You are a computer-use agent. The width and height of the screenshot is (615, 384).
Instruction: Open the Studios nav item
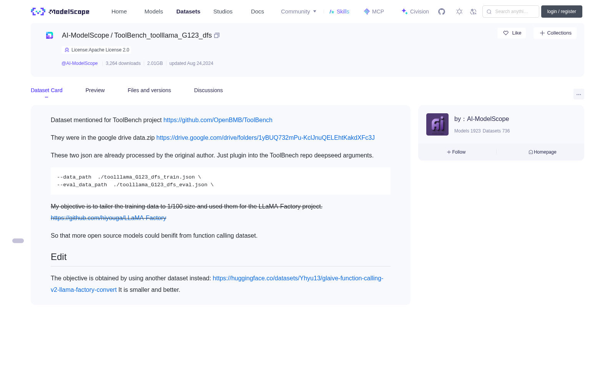[223, 12]
